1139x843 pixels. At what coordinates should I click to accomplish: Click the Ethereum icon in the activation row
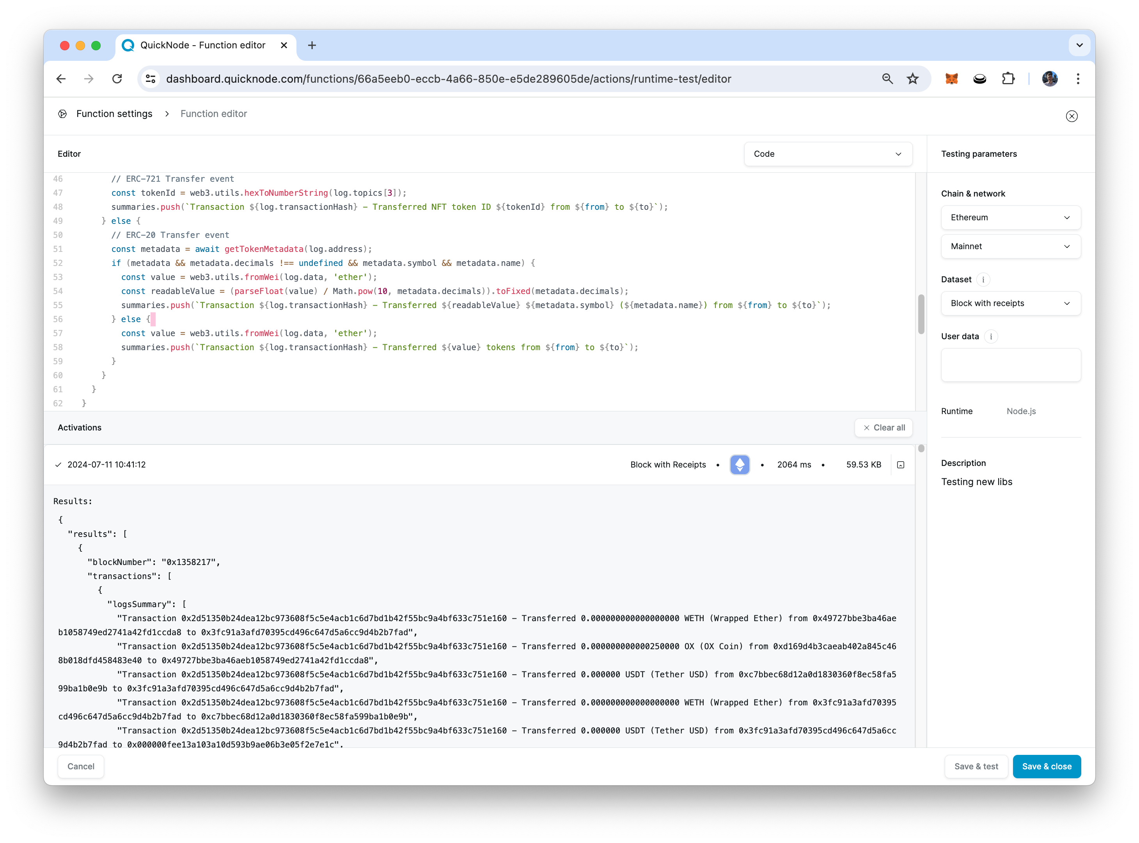739,465
